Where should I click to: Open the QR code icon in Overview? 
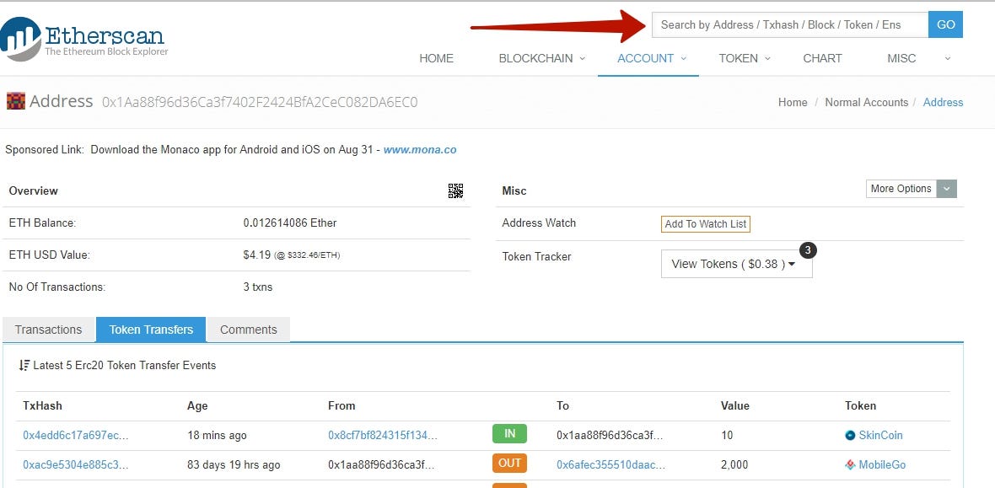tap(455, 191)
